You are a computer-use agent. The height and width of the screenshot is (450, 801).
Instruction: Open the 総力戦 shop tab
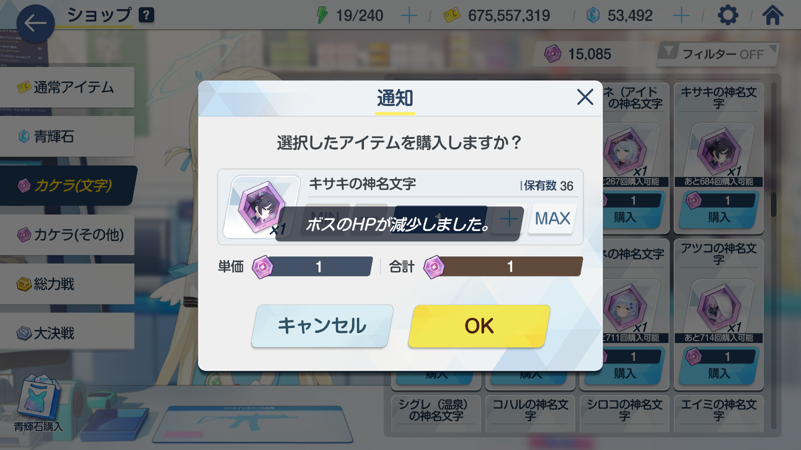click(67, 284)
